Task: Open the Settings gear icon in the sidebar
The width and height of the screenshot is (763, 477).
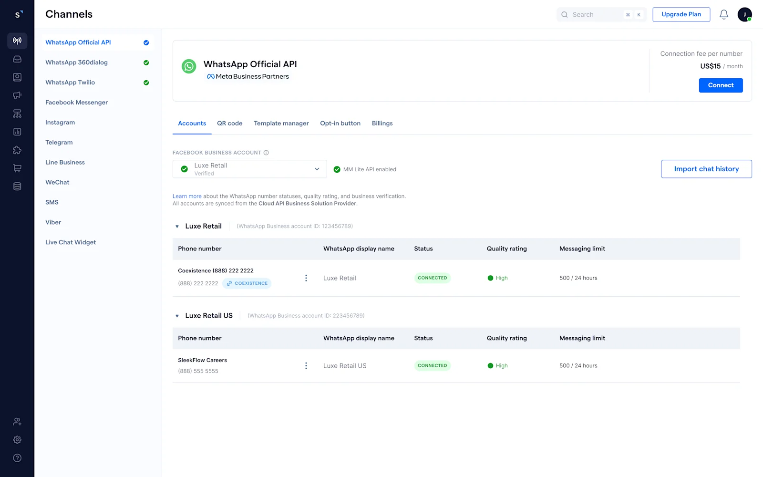Action: pos(17,440)
